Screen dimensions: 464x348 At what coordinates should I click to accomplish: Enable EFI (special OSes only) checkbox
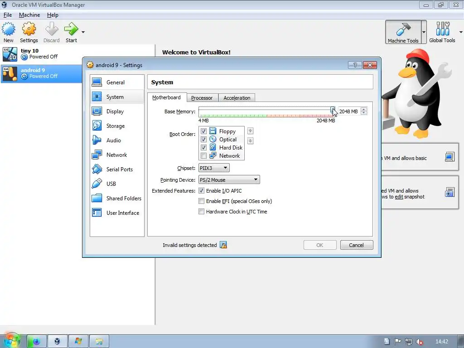(202, 201)
